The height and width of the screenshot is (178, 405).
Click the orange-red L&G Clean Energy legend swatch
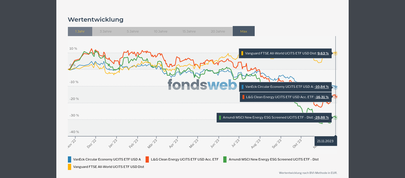[x=148, y=159]
